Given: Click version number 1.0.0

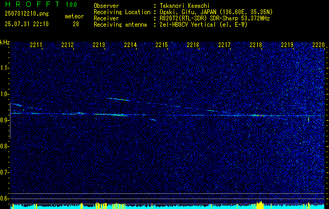Looking at the screenshot, I should click(71, 4).
